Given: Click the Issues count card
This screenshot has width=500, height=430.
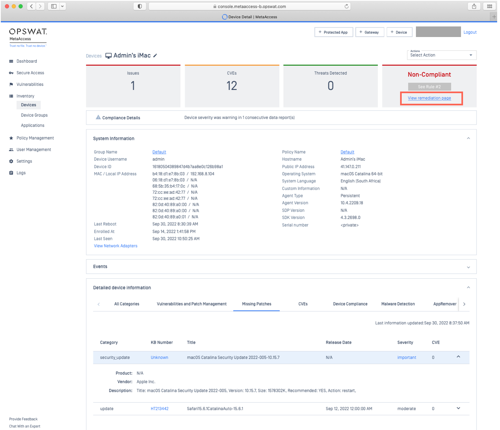Looking at the screenshot, I should (x=133, y=86).
